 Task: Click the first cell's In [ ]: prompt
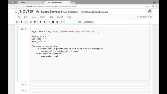click(25, 29)
